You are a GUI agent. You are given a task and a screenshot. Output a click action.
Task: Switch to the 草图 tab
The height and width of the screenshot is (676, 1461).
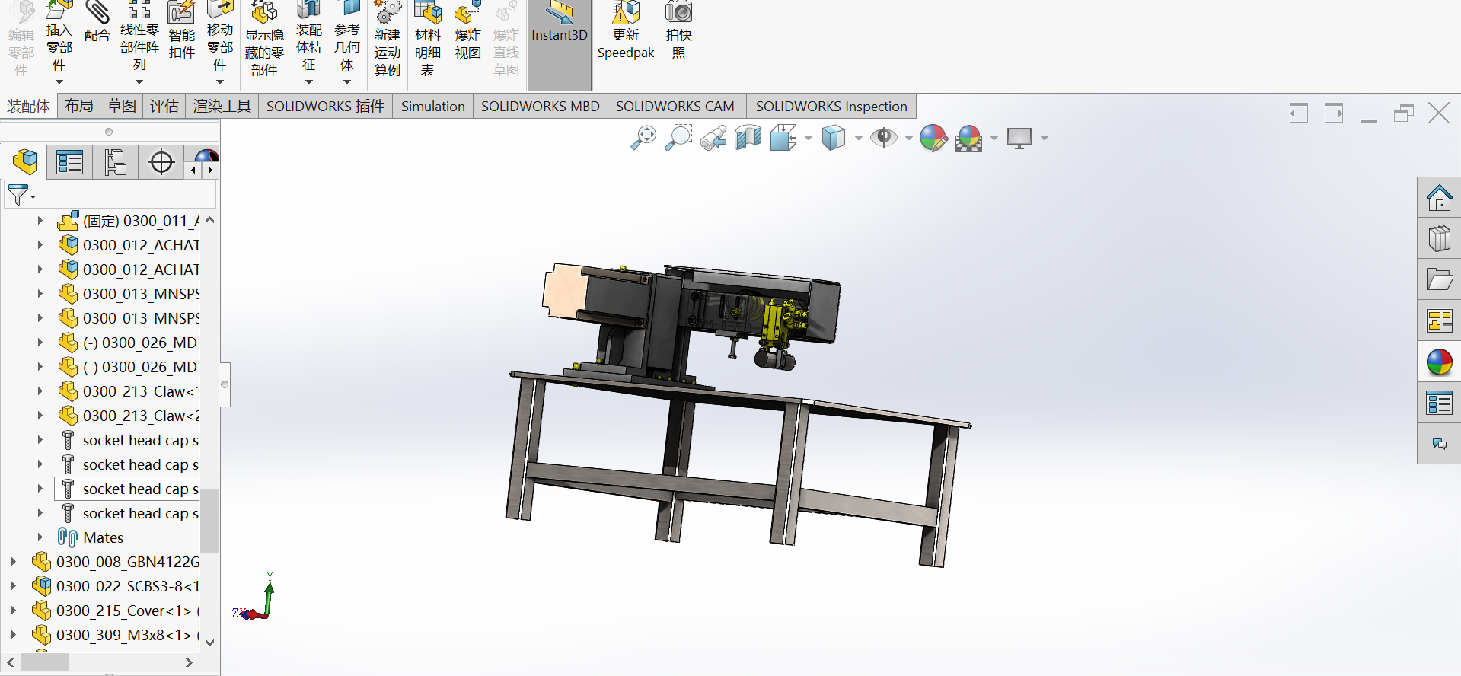pyautogui.click(x=121, y=106)
